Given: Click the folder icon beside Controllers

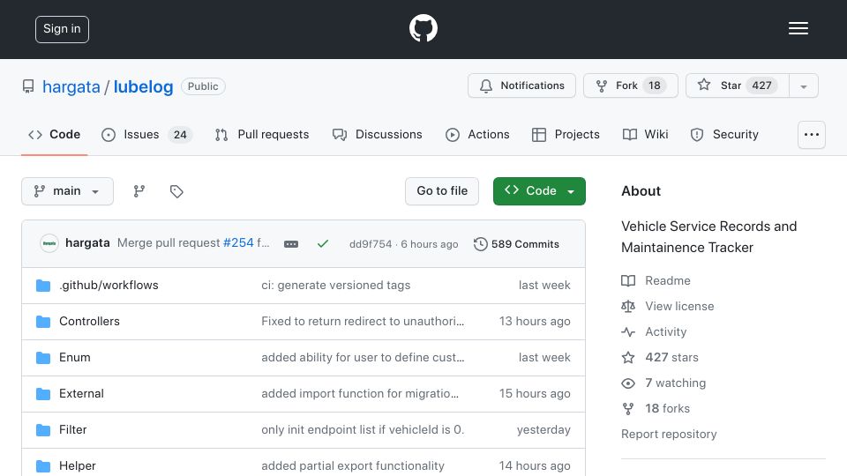Looking at the screenshot, I should pos(43,322).
